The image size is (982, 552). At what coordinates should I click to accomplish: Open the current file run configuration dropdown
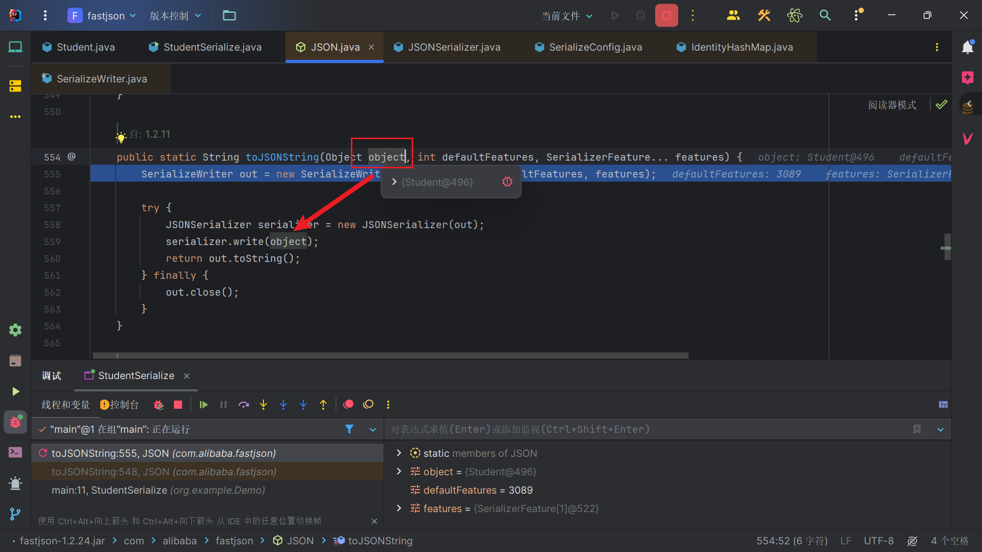(x=567, y=16)
